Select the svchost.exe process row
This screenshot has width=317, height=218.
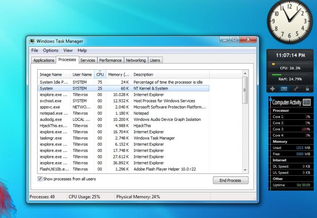pyautogui.click(x=124, y=101)
